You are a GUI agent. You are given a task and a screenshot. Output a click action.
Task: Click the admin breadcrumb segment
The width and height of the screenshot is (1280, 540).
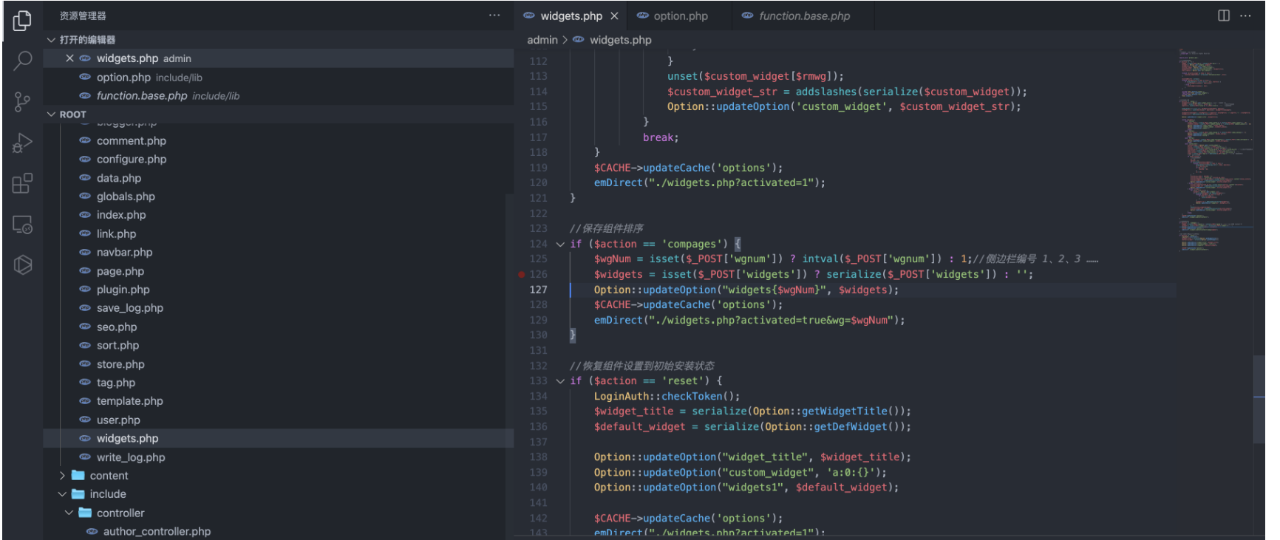(542, 40)
